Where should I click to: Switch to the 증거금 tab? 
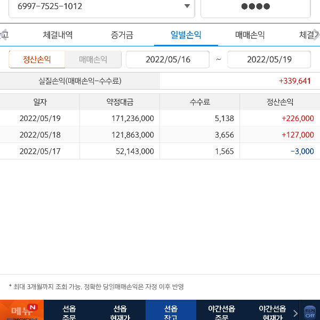pos(122,35)
